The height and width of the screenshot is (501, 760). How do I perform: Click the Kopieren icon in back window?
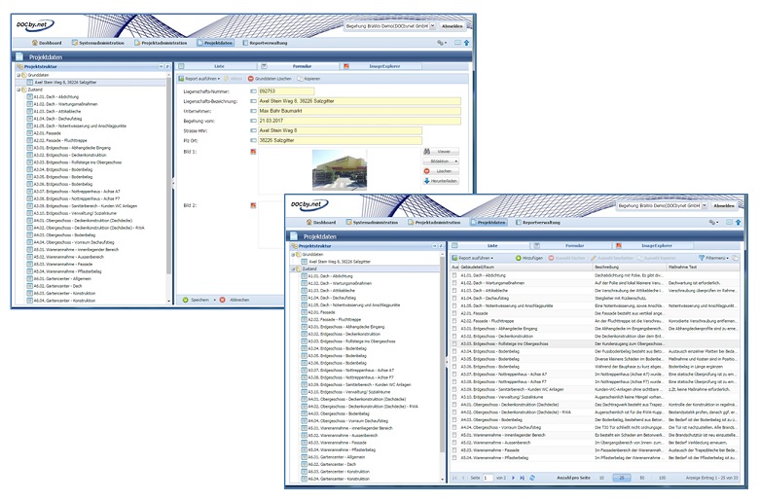300,79
